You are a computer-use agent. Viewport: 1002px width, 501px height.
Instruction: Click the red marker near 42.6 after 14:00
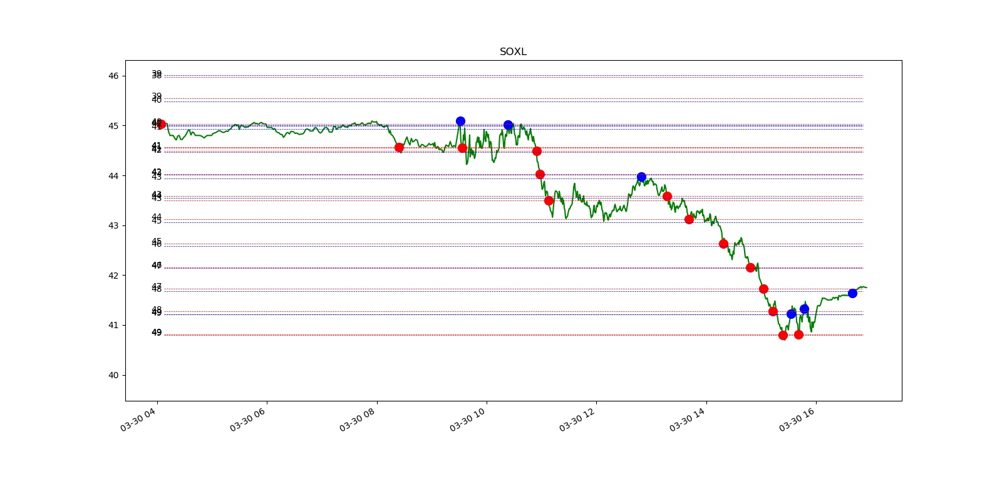[723, 244]
